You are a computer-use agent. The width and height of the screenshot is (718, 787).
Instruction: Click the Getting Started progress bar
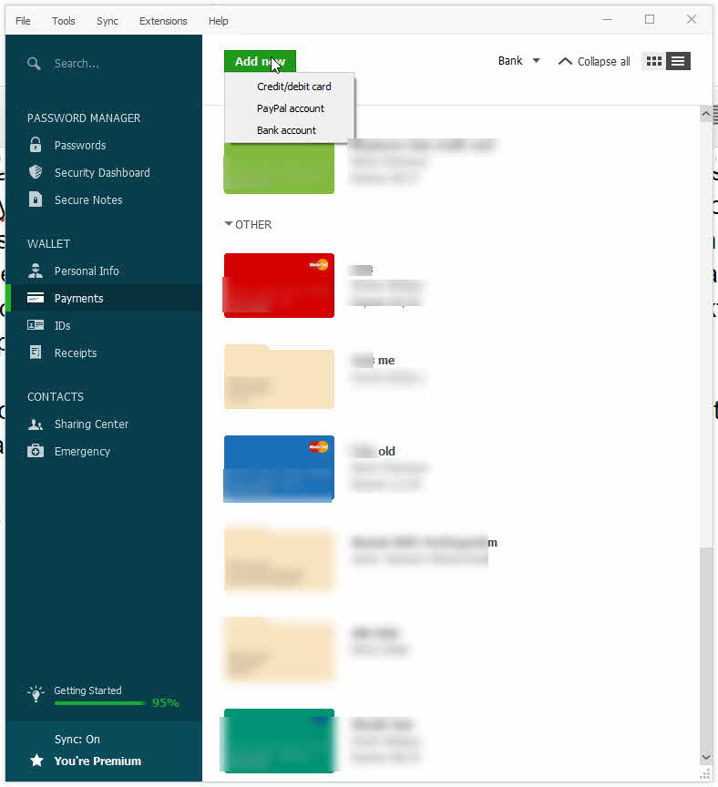[x=99, y=703]
